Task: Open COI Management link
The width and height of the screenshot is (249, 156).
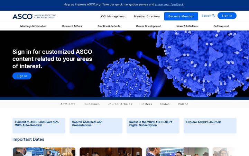Action: pyautogui.click(x=113, y=16)
